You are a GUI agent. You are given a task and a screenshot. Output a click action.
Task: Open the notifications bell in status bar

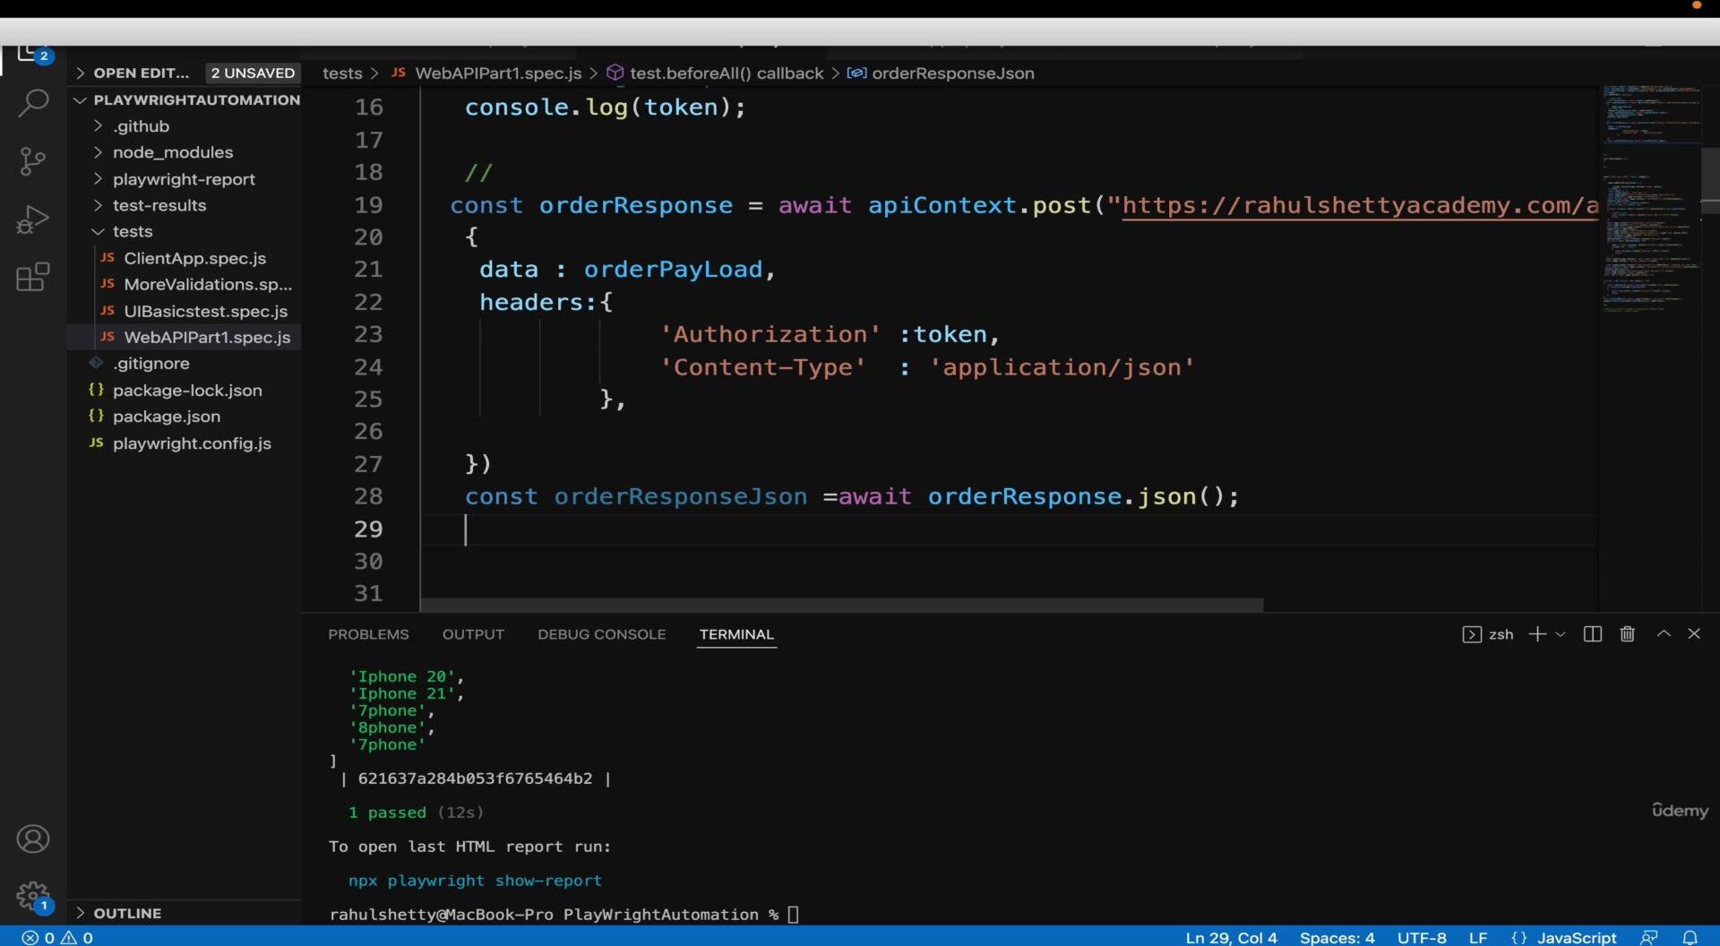click(1690, 937)
